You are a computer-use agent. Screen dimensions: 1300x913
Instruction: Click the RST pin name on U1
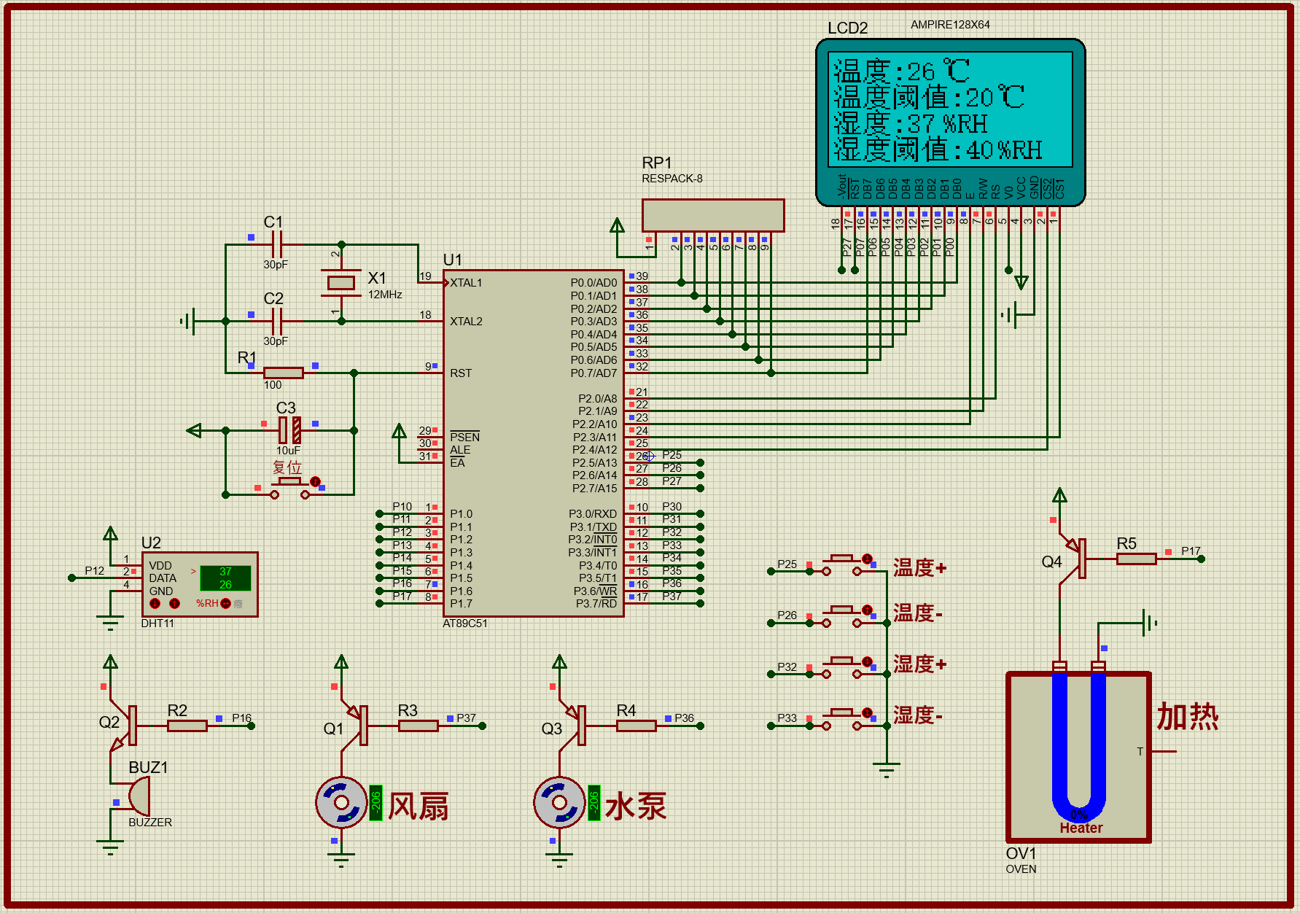461,373
